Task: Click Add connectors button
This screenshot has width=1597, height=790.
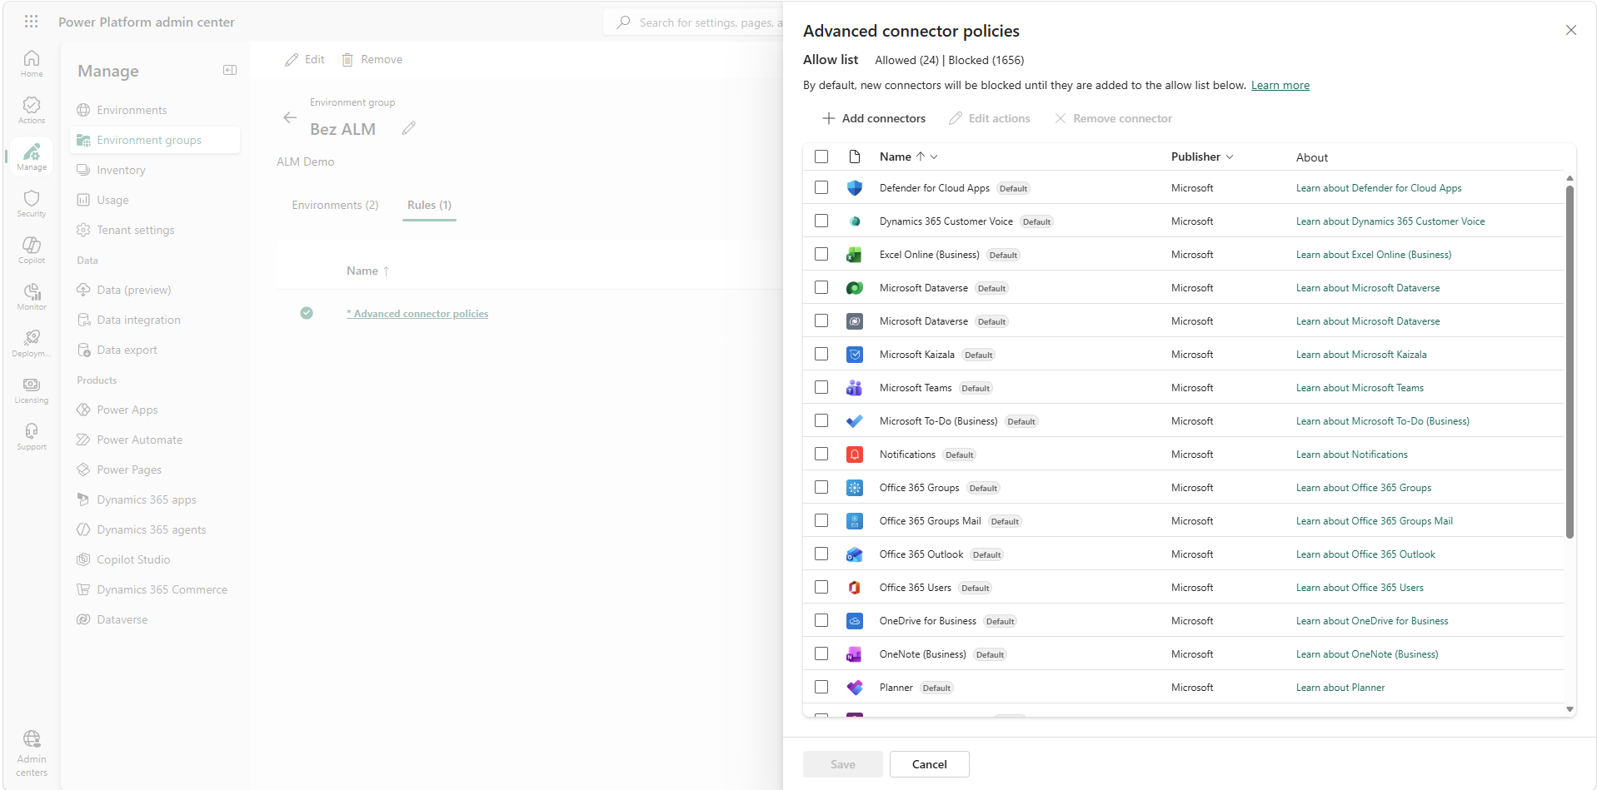Action: (874, 118)
